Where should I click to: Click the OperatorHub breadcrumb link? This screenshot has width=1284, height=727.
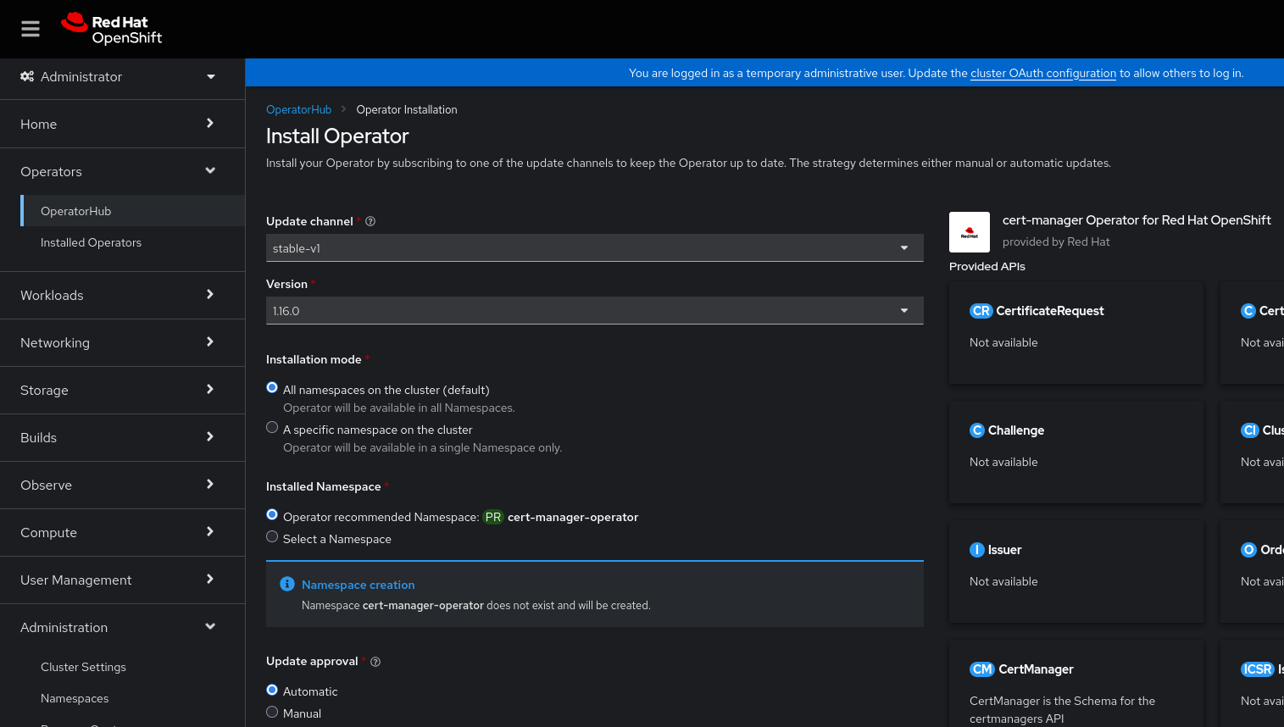point(298,110)
